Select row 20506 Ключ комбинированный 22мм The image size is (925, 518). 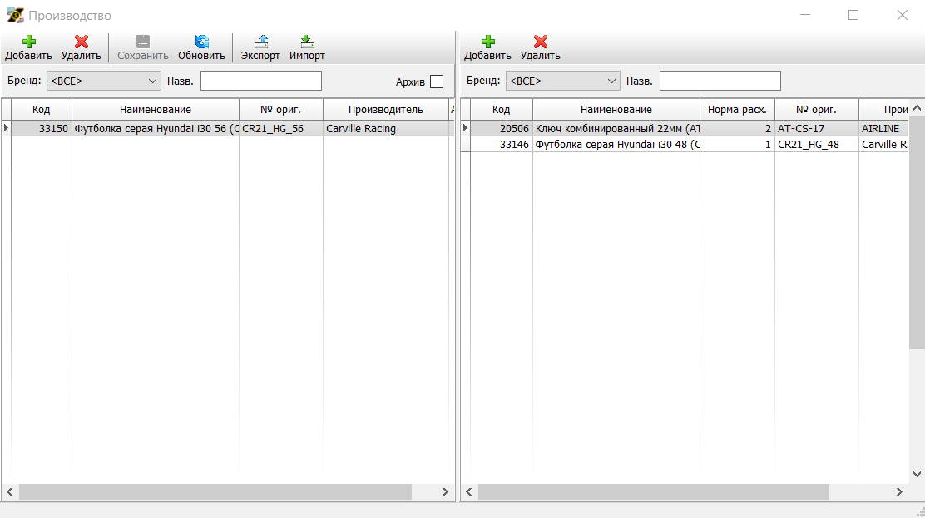(617, 129)
